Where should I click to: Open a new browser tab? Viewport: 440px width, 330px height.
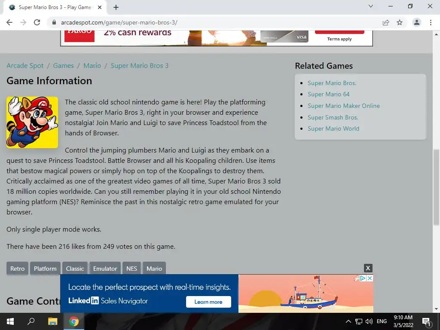point(116,7)
